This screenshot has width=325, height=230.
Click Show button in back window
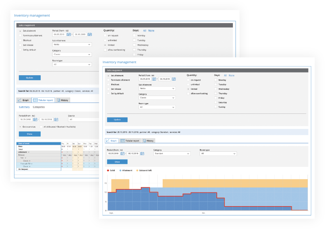30,134
